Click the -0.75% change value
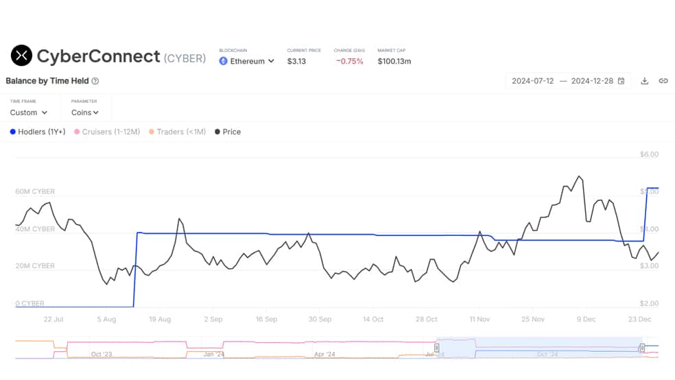This screenshot has height=380, width=675. click(350, 61)
